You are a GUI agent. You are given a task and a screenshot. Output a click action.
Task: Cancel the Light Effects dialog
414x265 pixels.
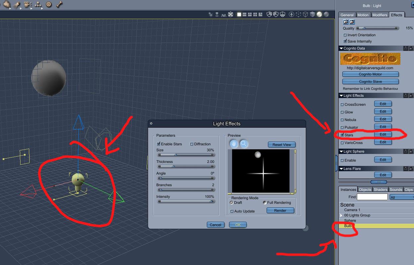(x=215, y=225)
